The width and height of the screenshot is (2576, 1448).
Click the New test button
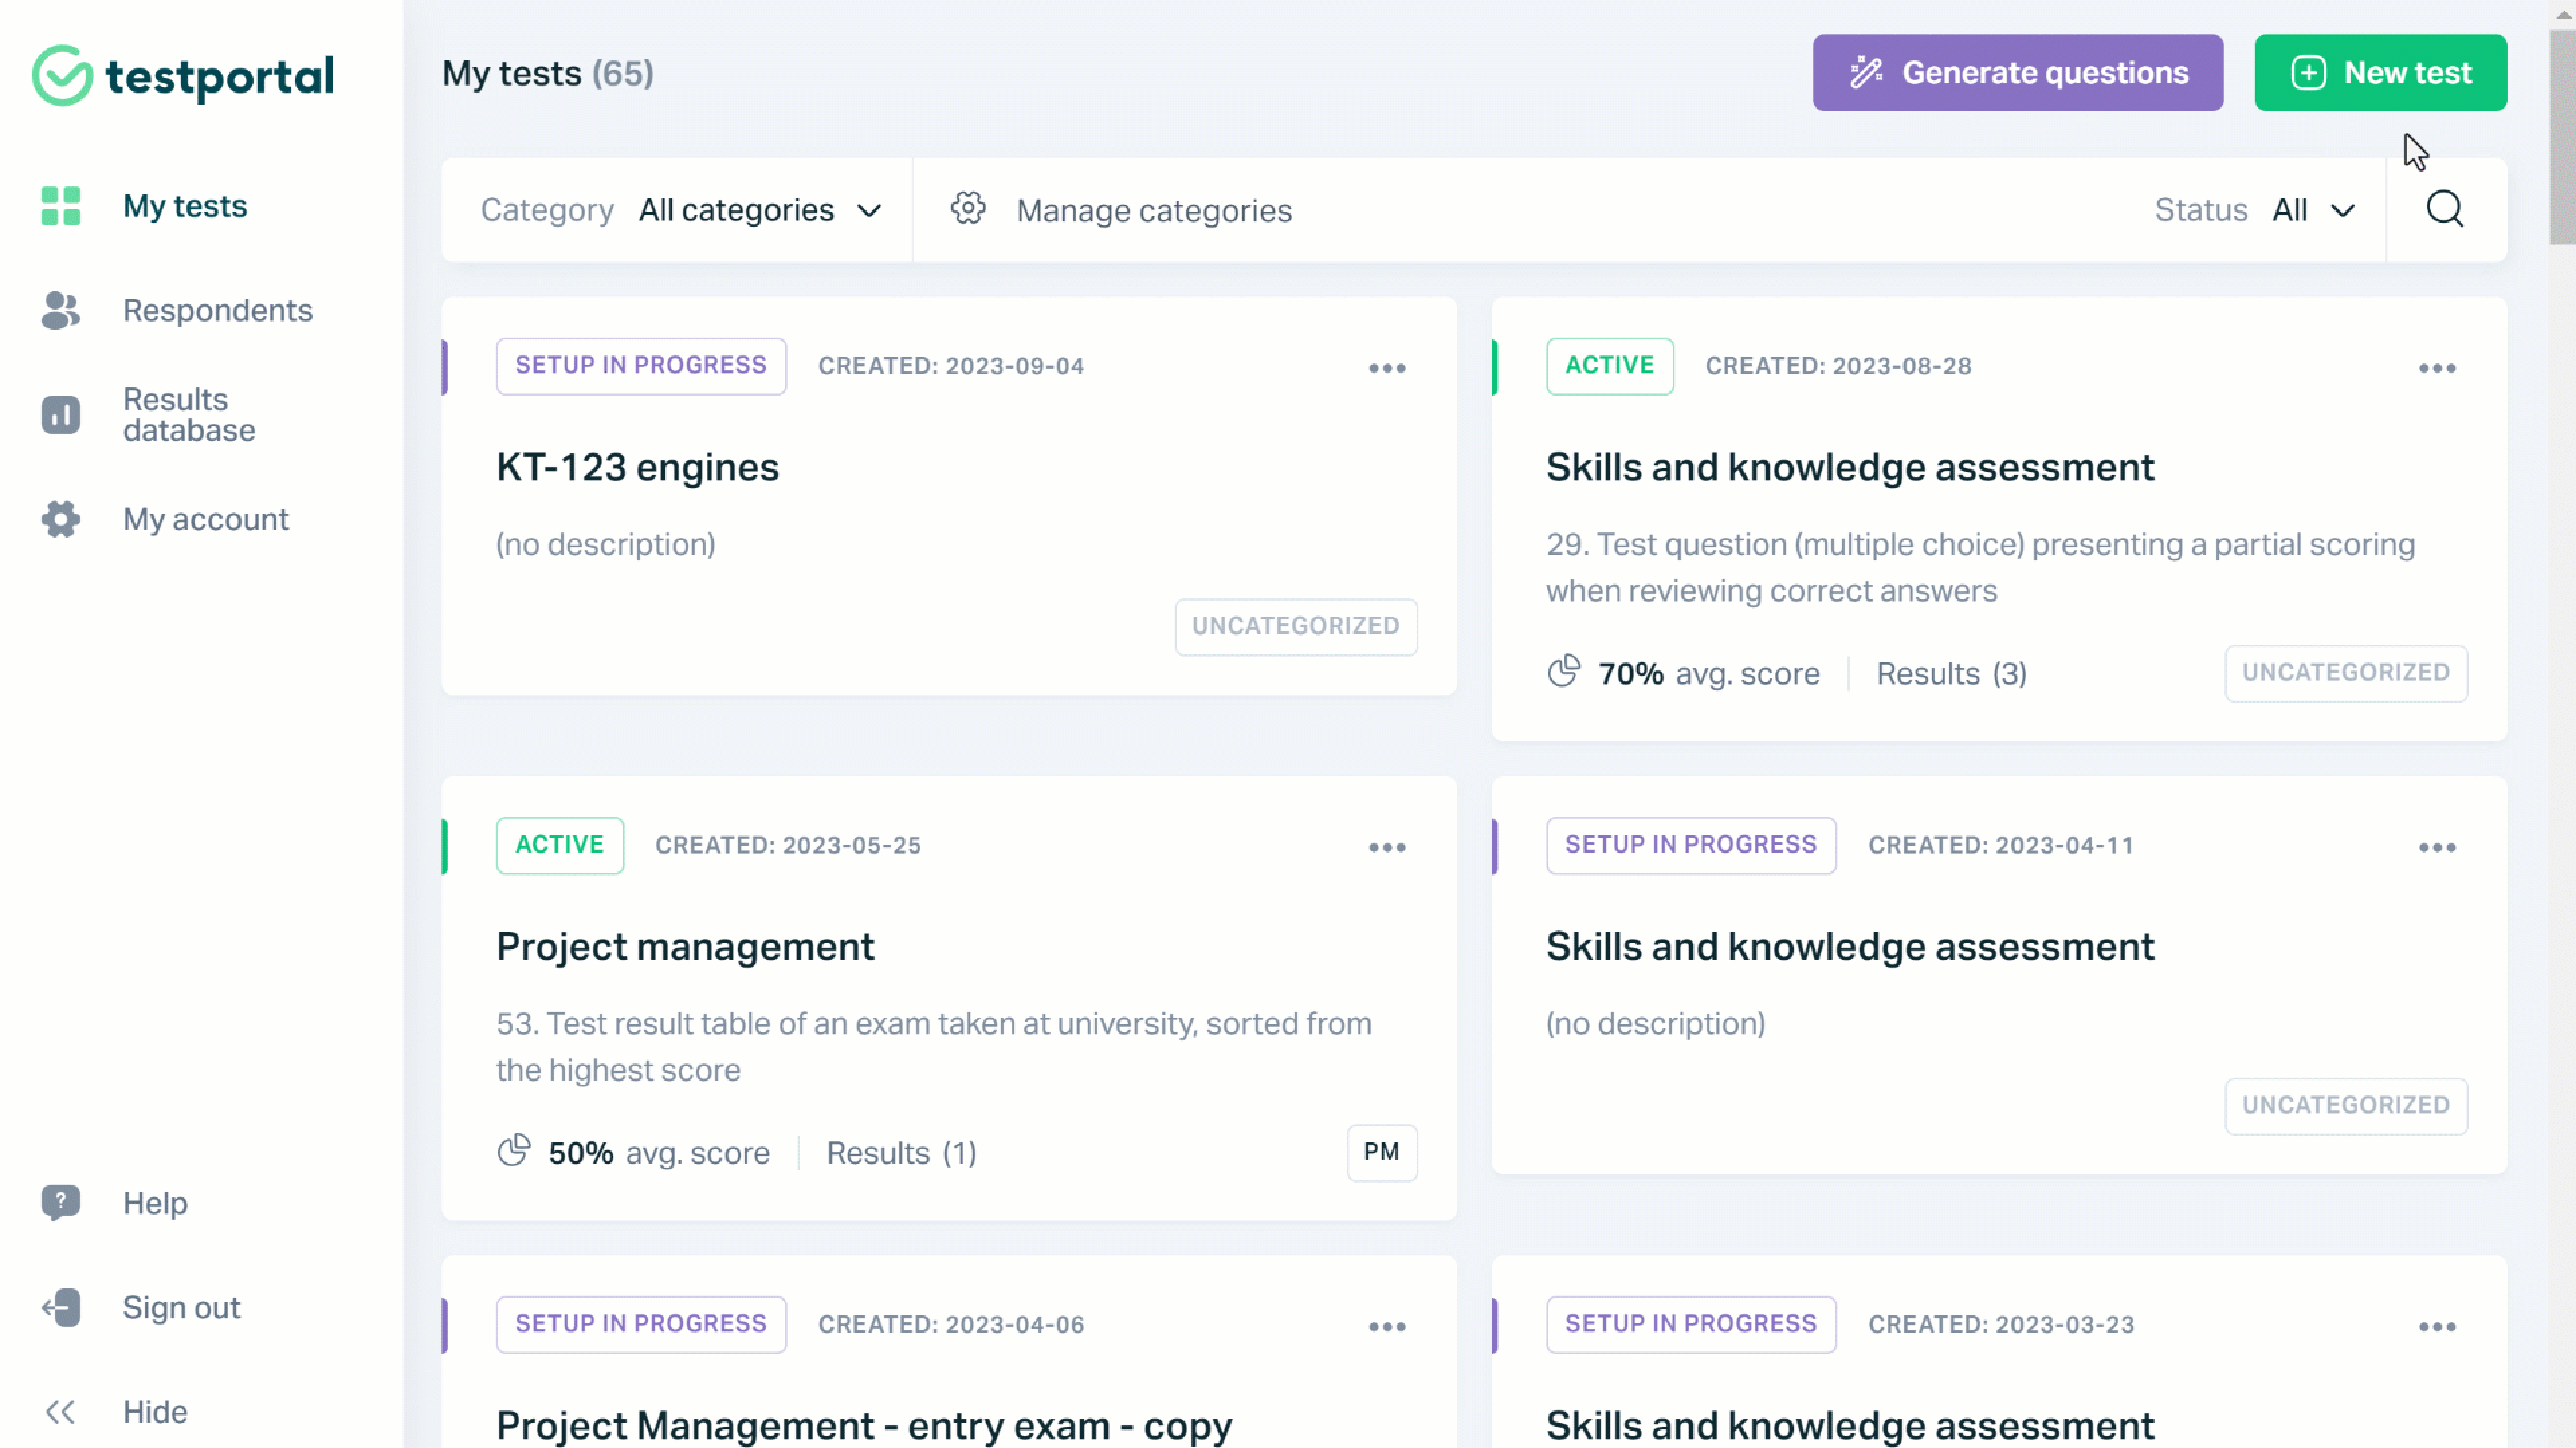pyautogui.click(x=2379, y=73)
